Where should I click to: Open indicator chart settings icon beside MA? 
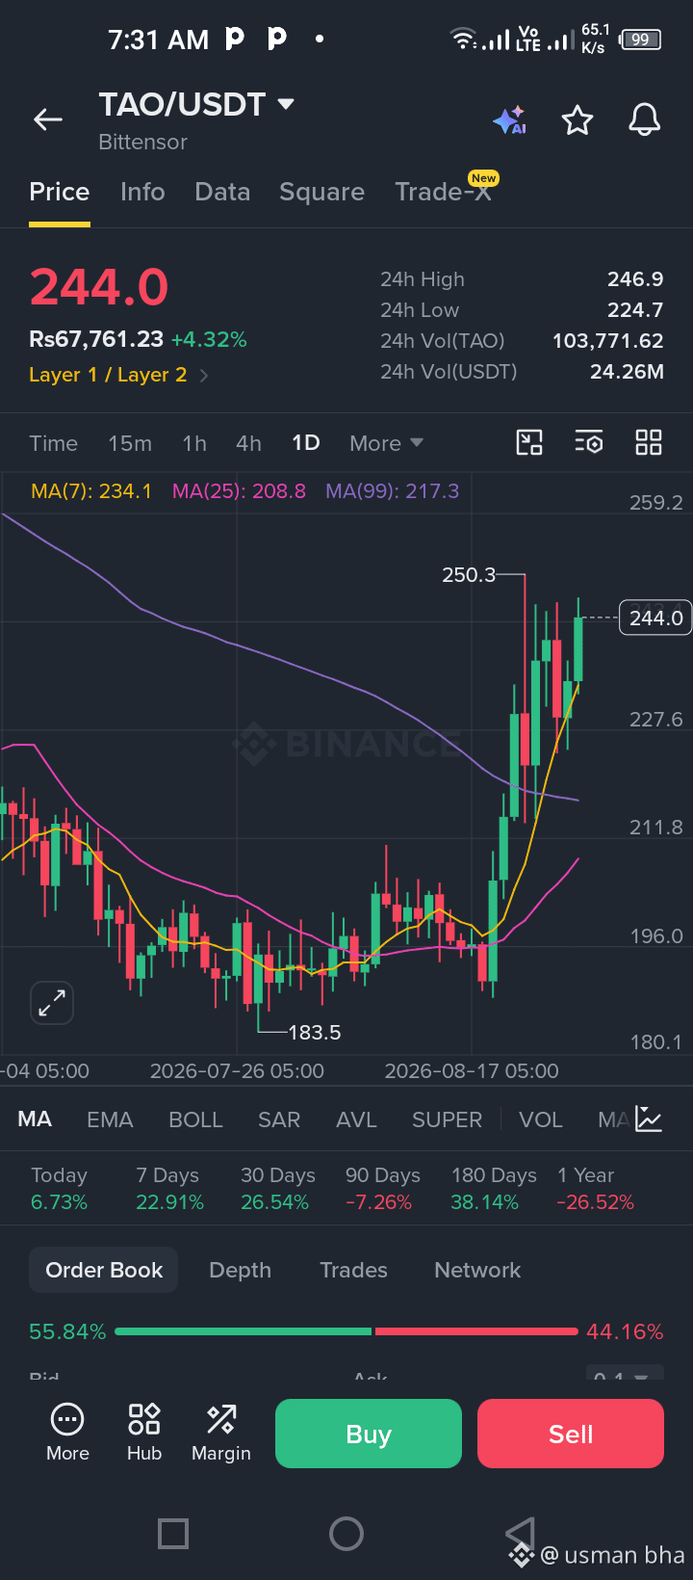(649, 1119)
